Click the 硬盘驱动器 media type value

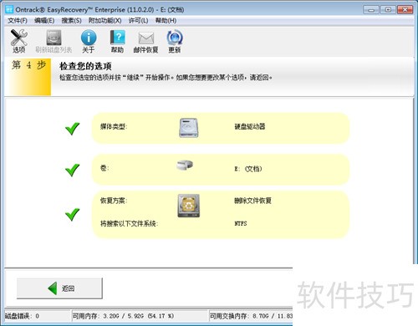[250, 126]
